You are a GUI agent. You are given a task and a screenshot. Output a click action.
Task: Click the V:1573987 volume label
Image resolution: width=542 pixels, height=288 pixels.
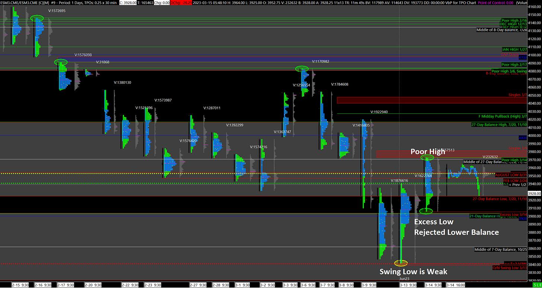point(163,100)
